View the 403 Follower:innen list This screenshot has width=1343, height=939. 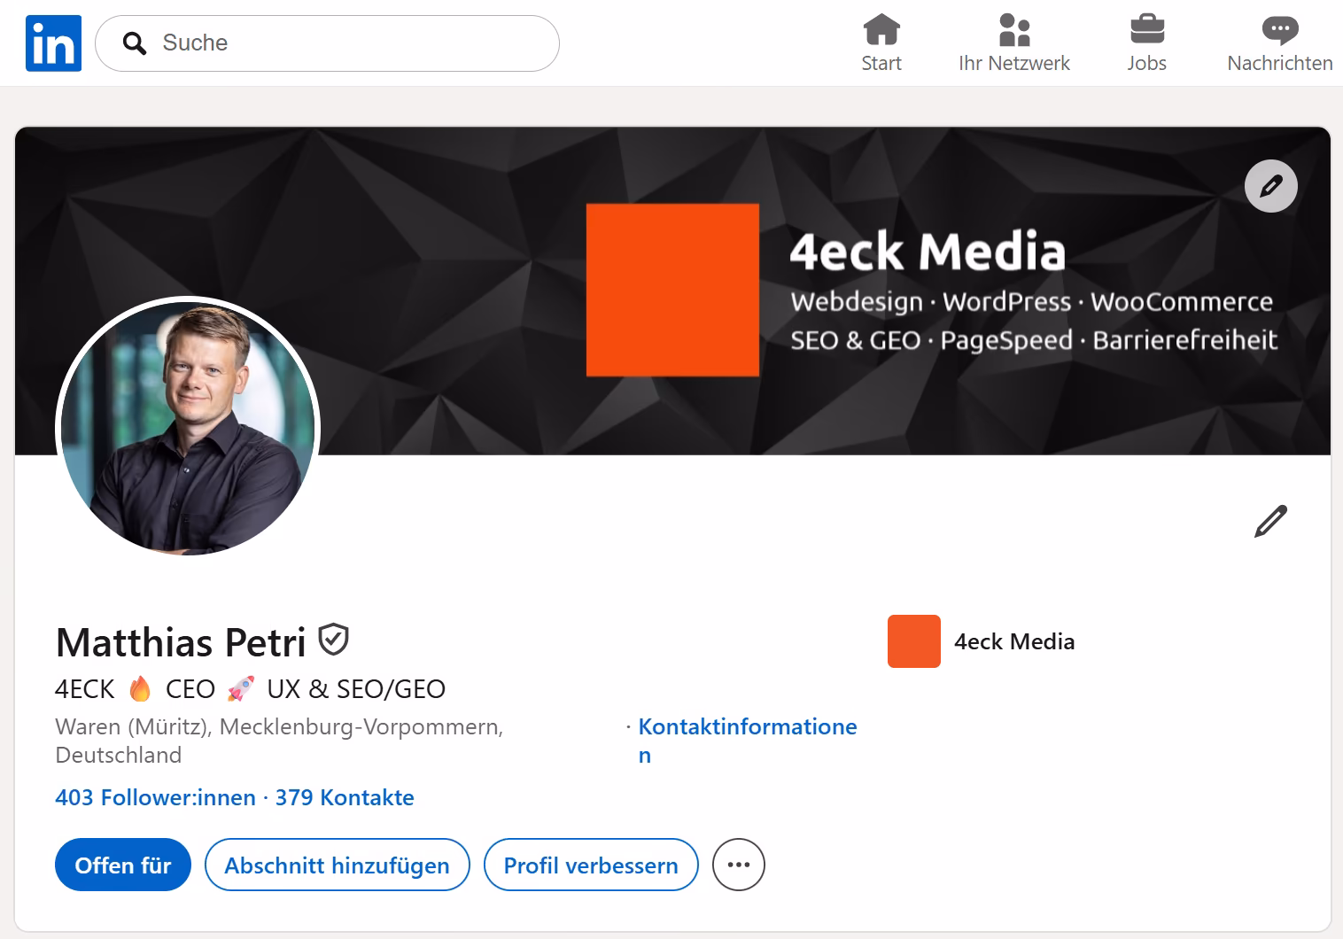coord(155,797)
